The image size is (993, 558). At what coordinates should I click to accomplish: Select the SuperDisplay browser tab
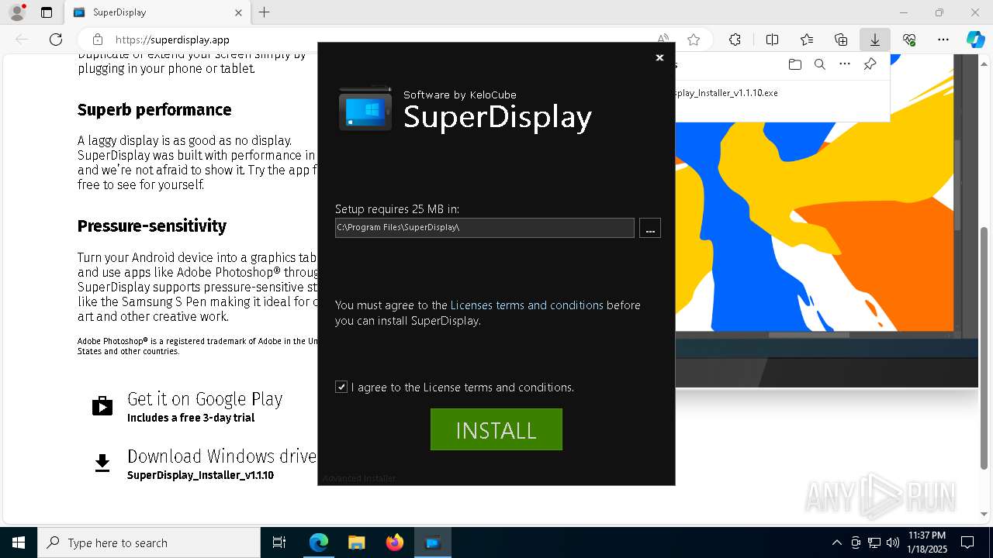157,12
